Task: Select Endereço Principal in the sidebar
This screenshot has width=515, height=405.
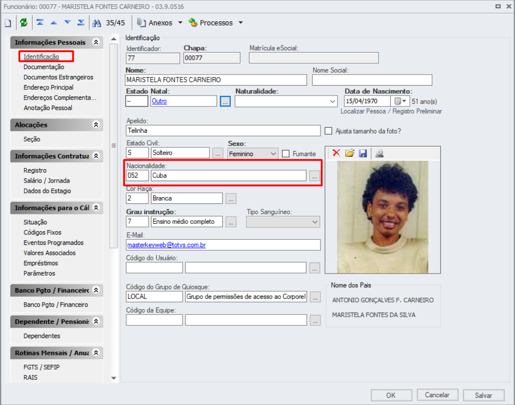Action: [x=48, y=87]
